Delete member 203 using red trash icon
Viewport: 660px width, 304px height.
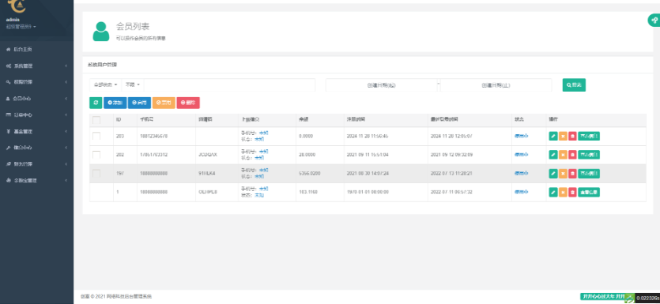tap(572, 137)
